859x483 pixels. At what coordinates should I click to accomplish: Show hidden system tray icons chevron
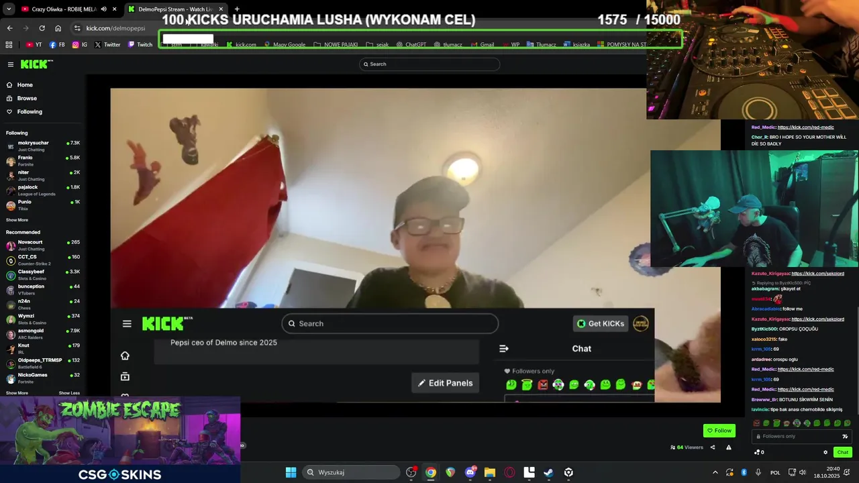(x=715, y=472)
